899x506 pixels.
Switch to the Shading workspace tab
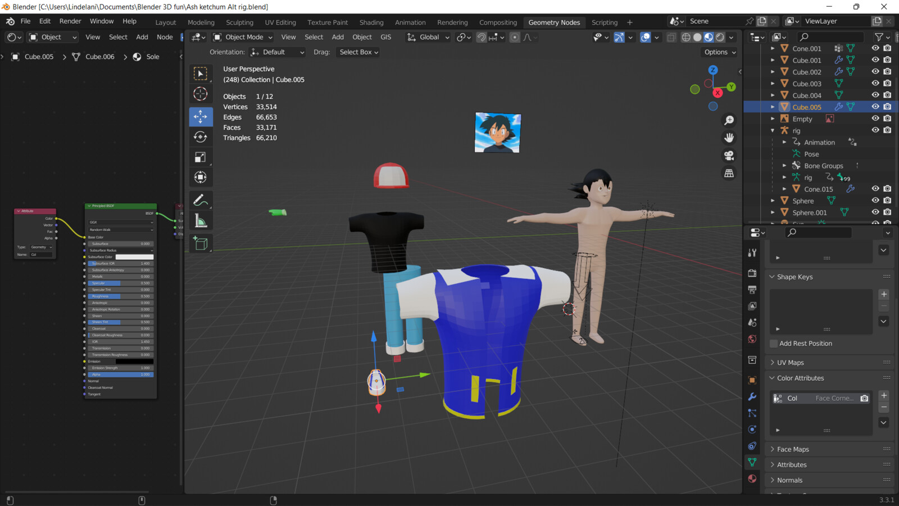[371, 22]
